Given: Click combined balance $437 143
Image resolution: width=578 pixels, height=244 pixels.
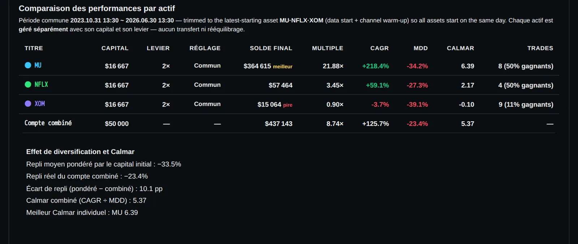Looking at the screenshot, I should tap(279, 123).
